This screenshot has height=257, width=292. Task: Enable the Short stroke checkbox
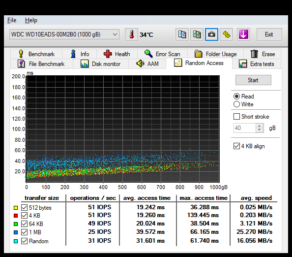pyautogui.click(x=236, y=117)
